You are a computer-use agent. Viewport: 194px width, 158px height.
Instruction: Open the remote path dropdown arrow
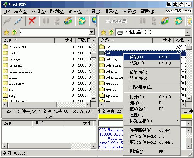pos(92,32)
